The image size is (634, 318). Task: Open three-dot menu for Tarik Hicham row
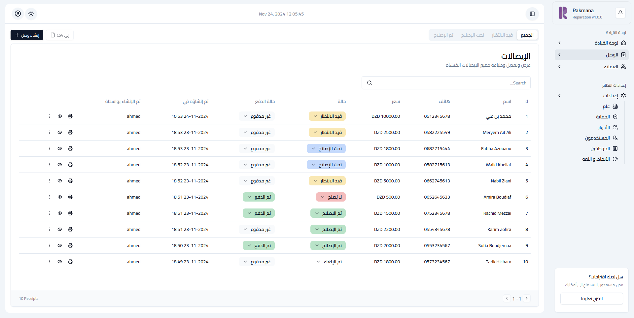coord(49,262)
